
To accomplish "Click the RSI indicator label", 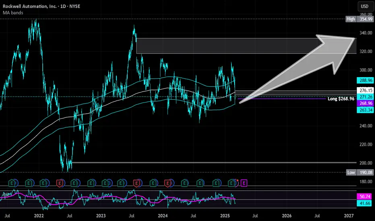I will [6, 194].
